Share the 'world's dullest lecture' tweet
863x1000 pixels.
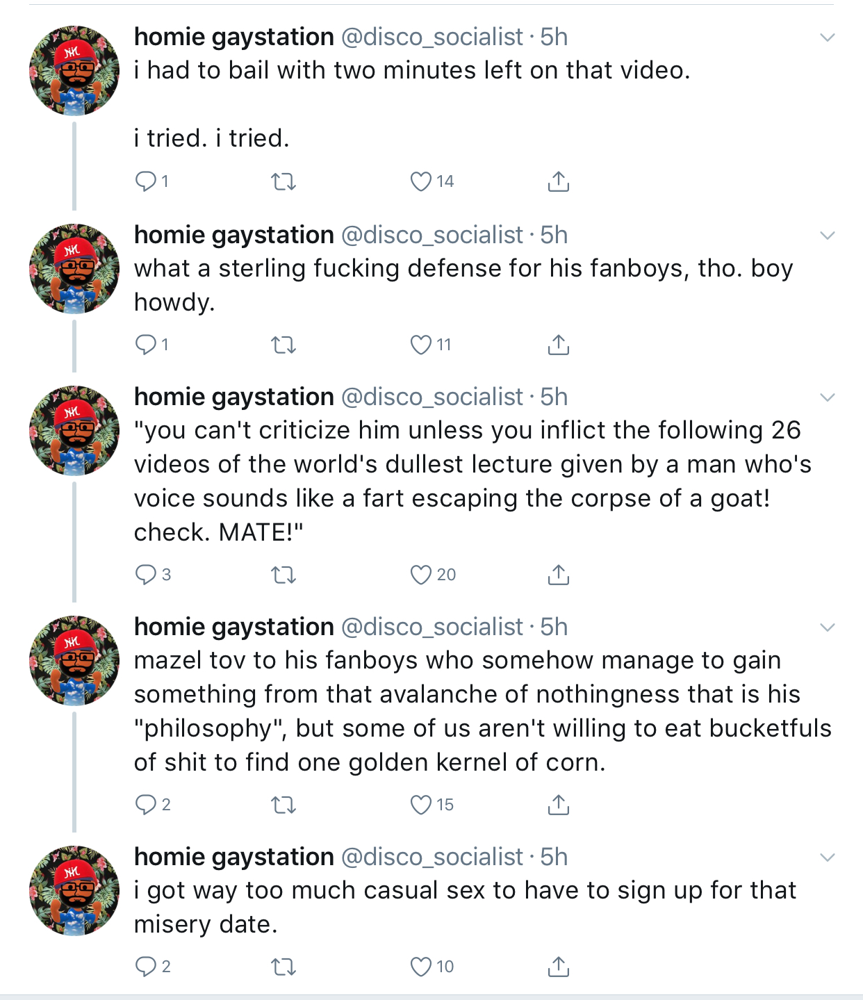point(558,575)
